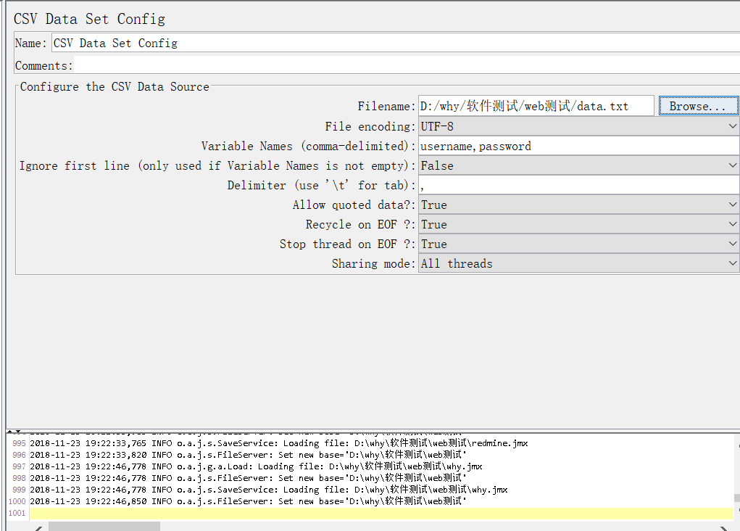Focus the Comments text field
Screen dimensions: 740x531
coord(406,65)
